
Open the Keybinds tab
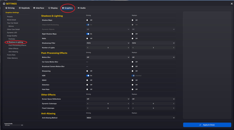point(24,8)
